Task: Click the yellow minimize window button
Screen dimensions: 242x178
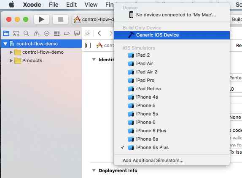Action: (x=17, y=19)
